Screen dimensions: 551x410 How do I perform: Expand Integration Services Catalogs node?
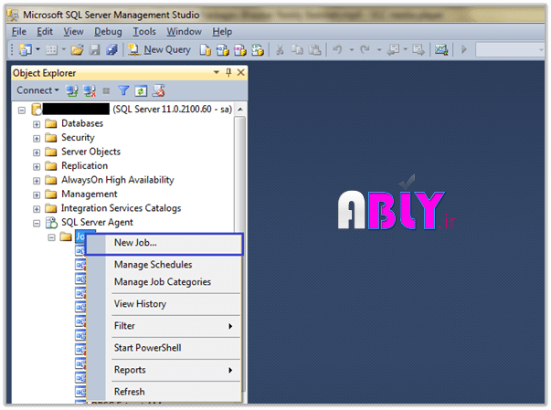(37, 209)
